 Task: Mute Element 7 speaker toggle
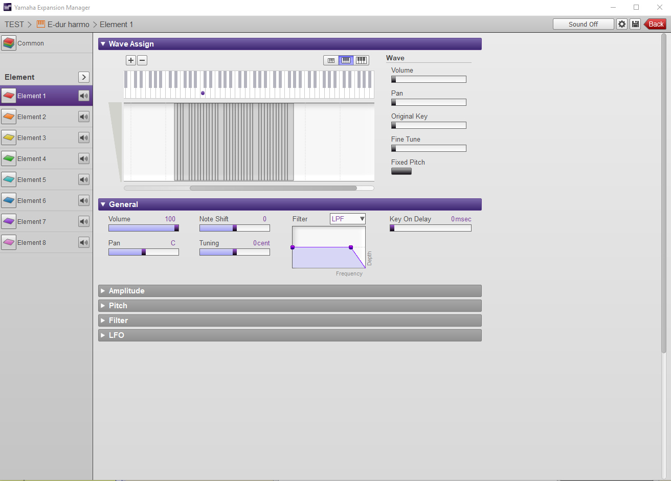pos(84,221)
